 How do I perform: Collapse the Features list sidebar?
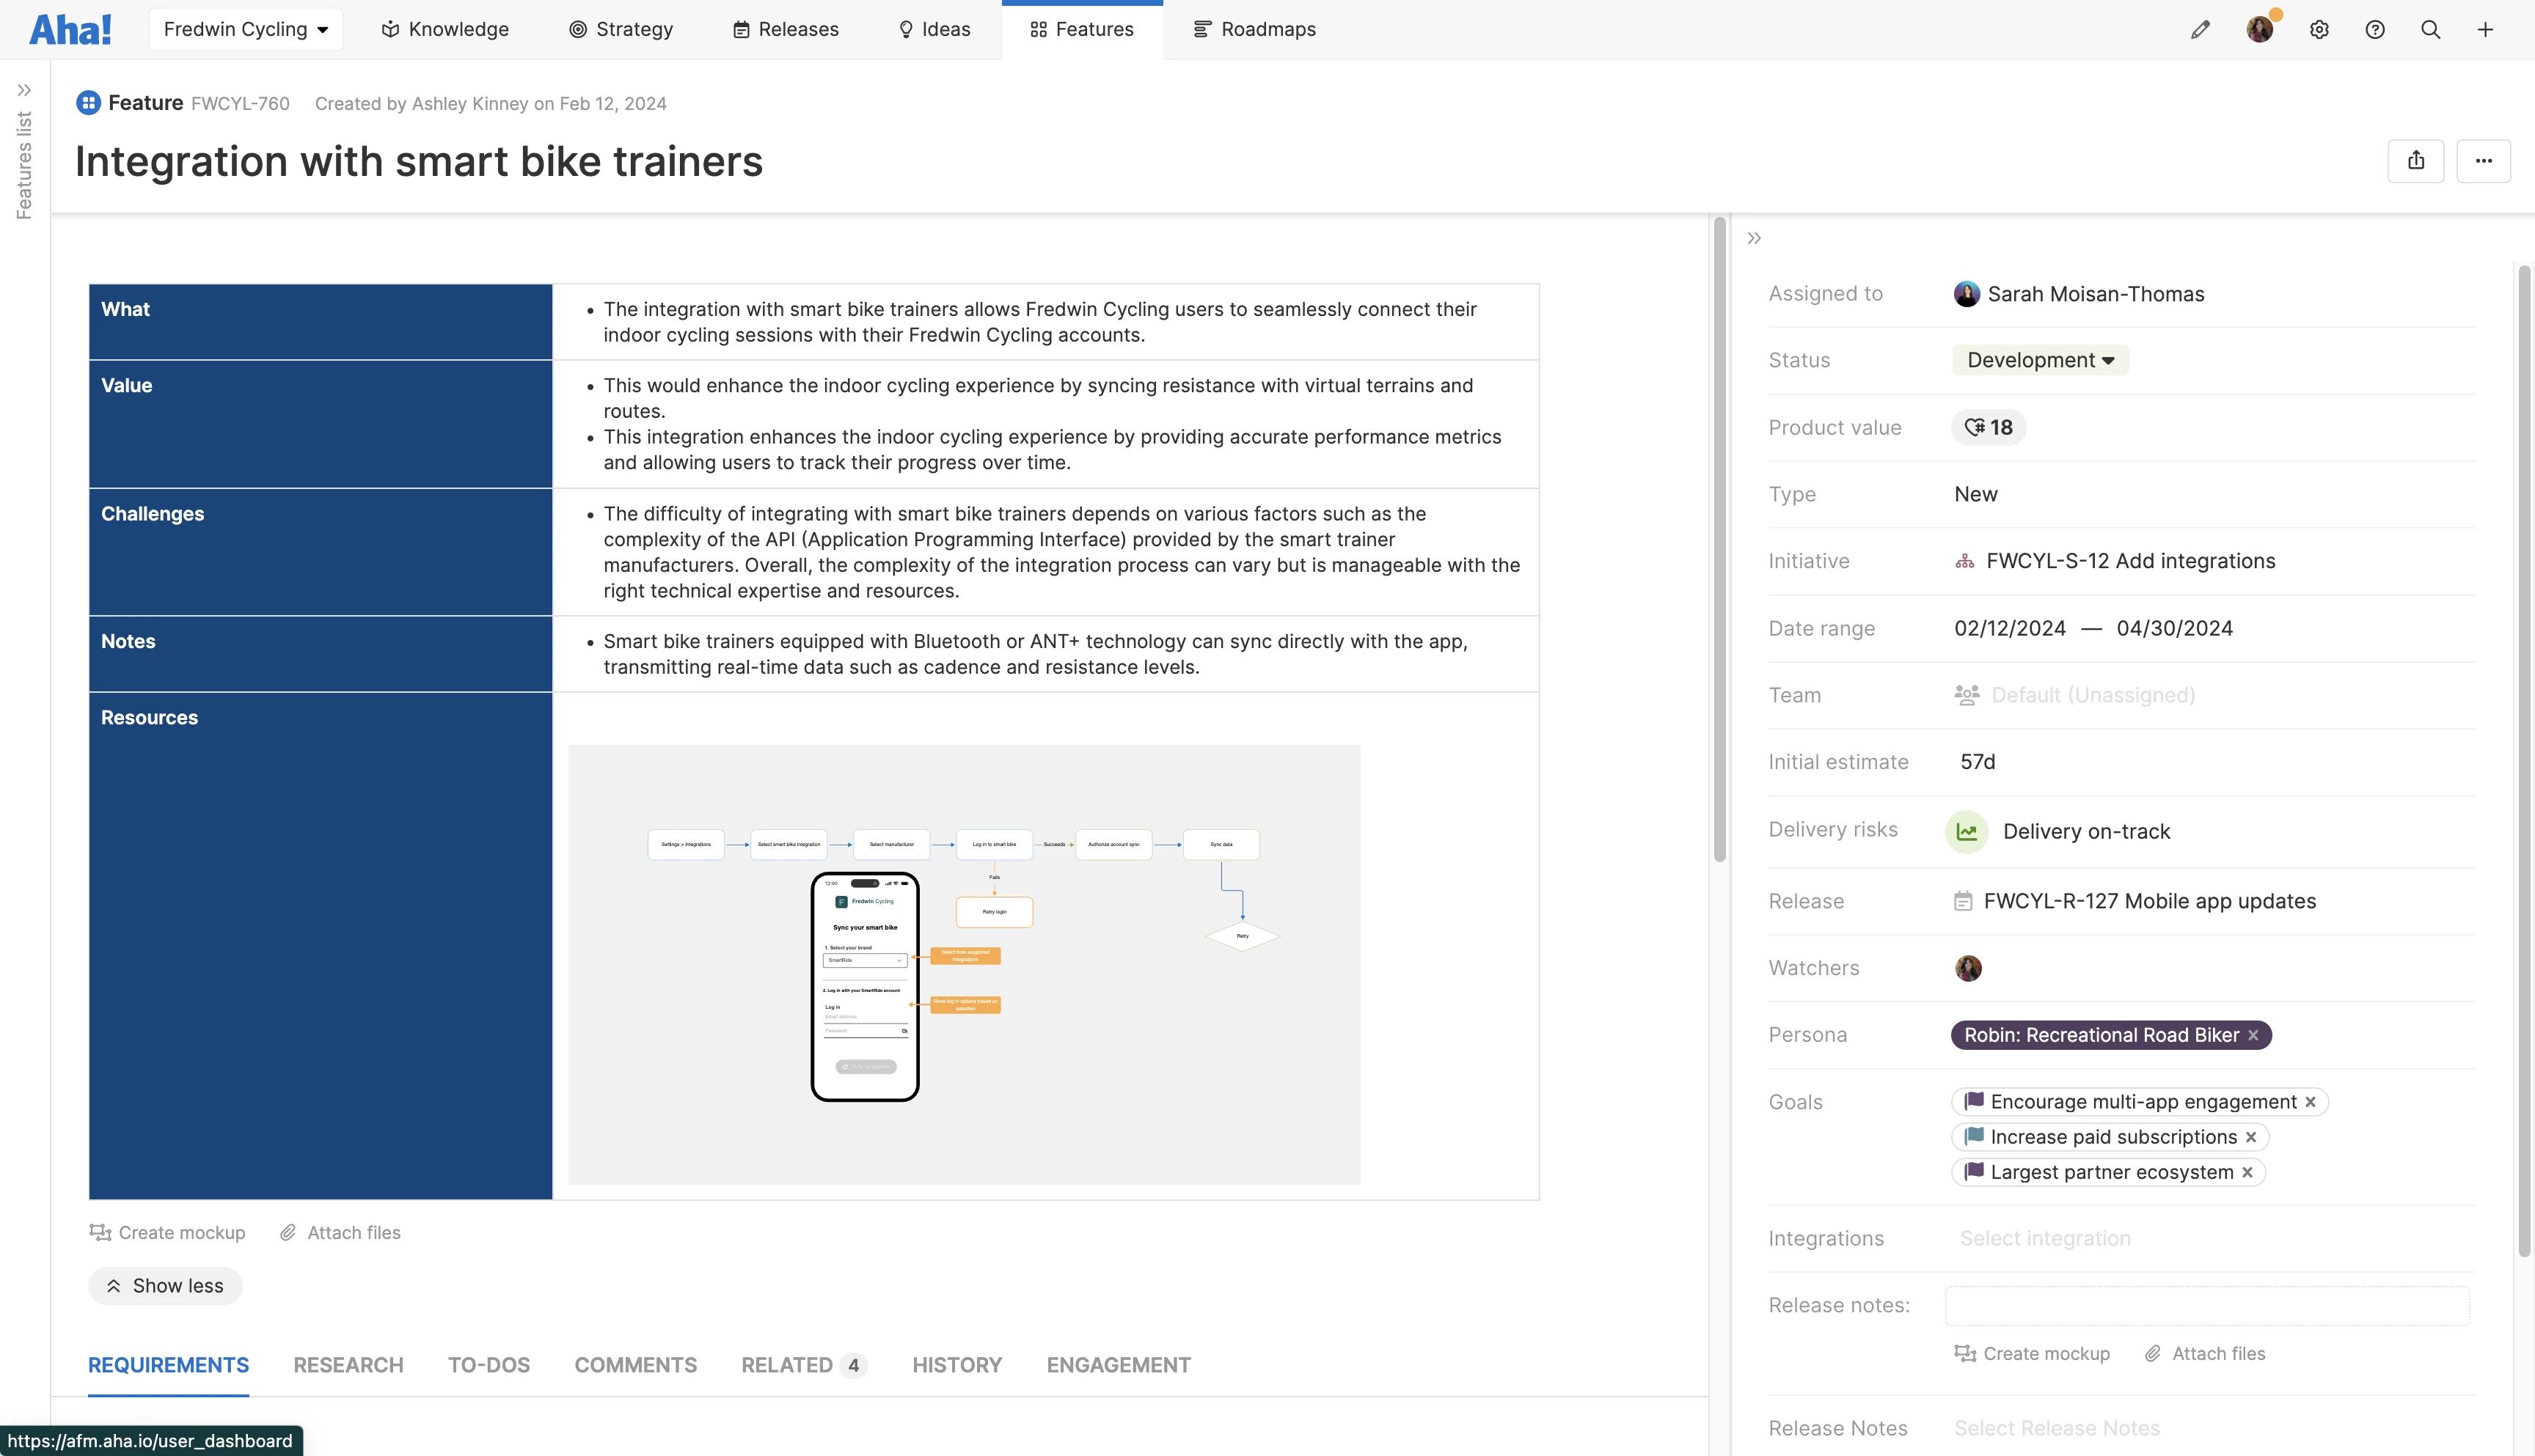click(25, 90)
